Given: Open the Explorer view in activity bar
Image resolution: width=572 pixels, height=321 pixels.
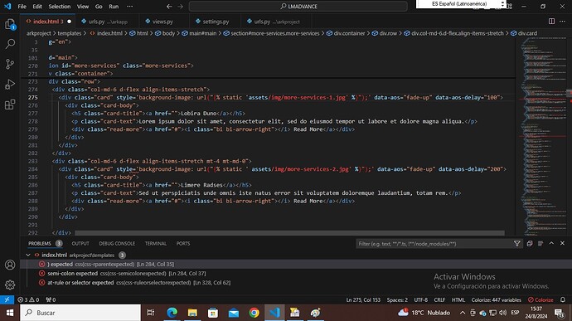Looking at the screenshot, I should (10, 24).
